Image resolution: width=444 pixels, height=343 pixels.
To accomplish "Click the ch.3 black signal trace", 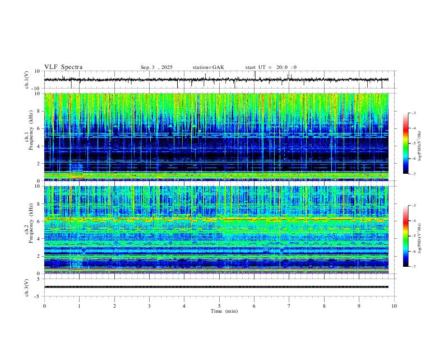I will tap(216, 287).
